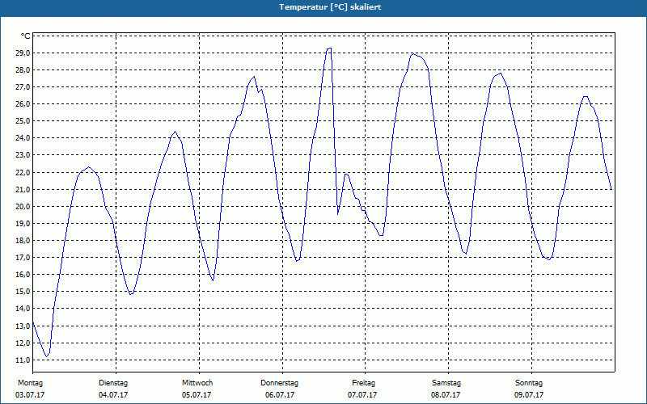This screenshot has width=647, height=404.
Task: Select the 14,0 y-axis label
Action: [23, 309]
